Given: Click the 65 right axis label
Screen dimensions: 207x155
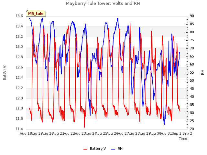Looking at the screenshot, I should click(x=192, y=57).
